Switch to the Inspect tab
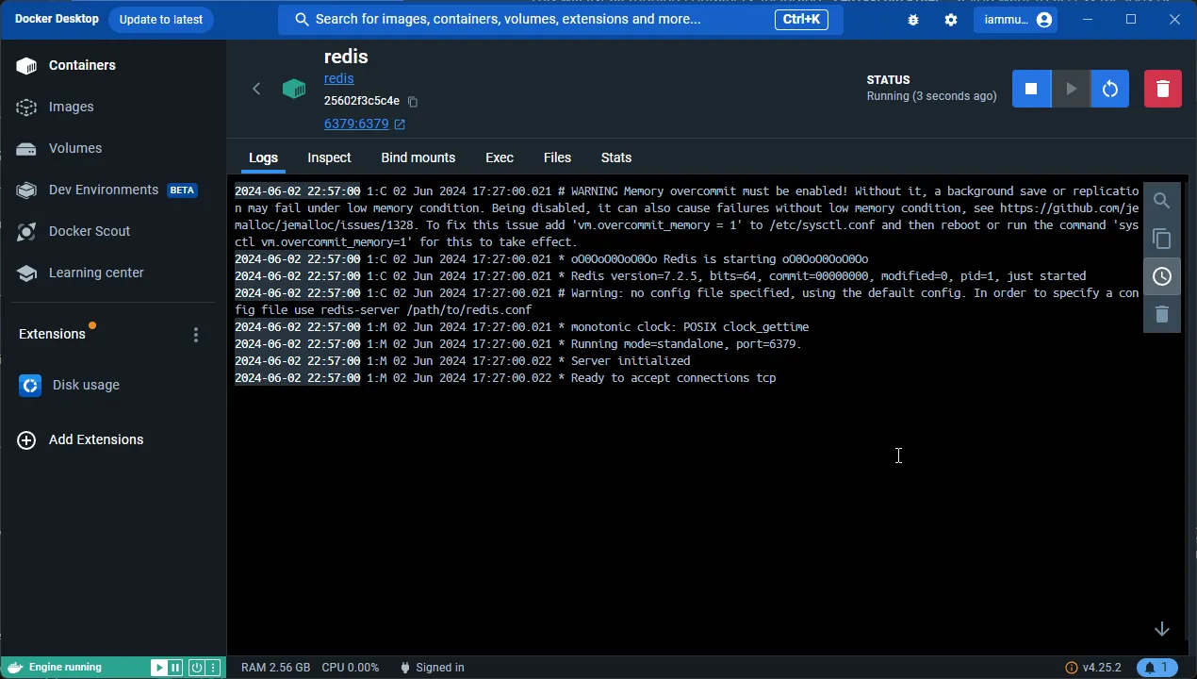 click(329, 157)
